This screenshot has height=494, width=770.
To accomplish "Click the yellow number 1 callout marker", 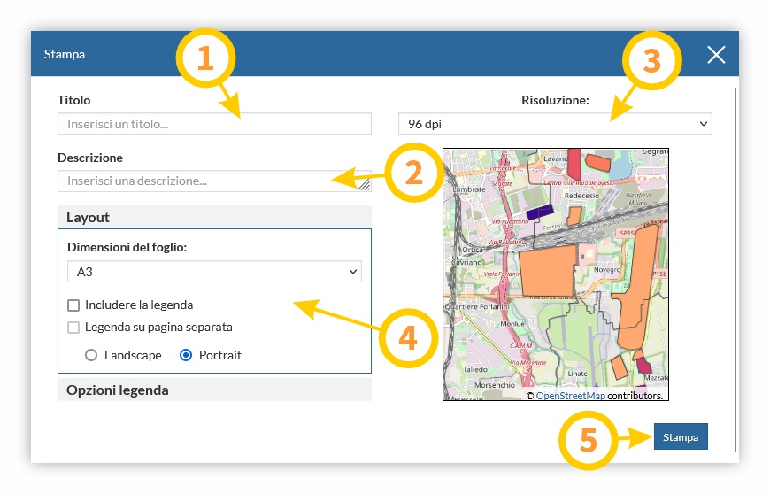I will (x=204, y=59).
